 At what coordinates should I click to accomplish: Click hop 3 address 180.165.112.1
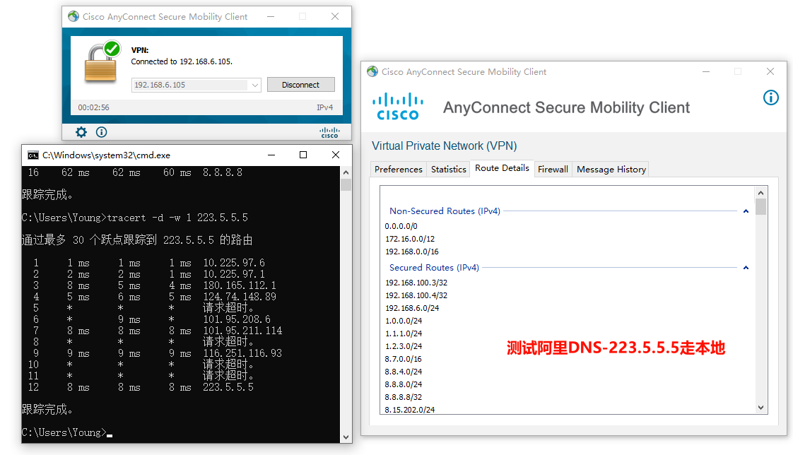(x=240, y=285)
